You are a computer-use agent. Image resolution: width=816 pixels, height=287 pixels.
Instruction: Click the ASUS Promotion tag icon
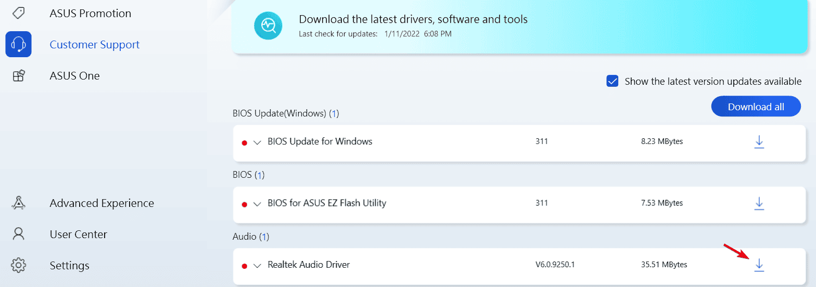point(18,13)
